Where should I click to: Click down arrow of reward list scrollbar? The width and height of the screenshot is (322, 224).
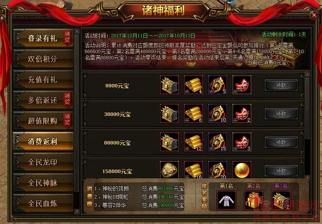(x=307, y=177)
